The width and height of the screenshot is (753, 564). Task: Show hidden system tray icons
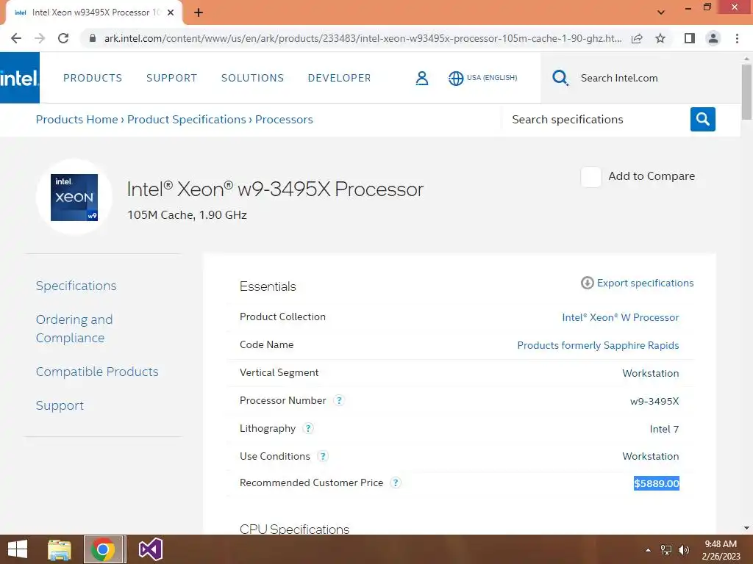[x=648, y=550]
